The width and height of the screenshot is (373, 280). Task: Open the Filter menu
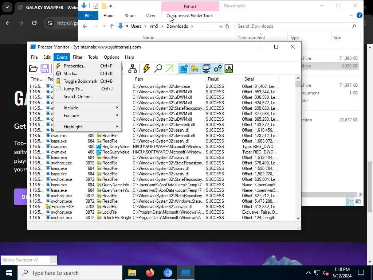click(78, 57)
